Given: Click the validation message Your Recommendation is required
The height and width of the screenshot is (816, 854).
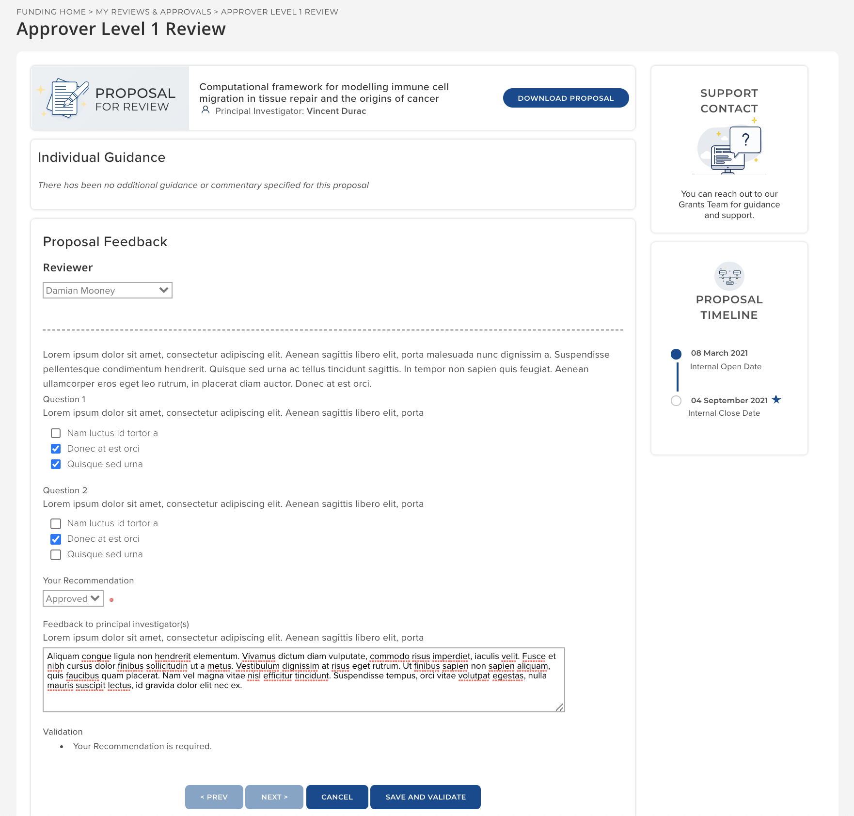Looking at the screenshot, I should [x=142, y=746].
